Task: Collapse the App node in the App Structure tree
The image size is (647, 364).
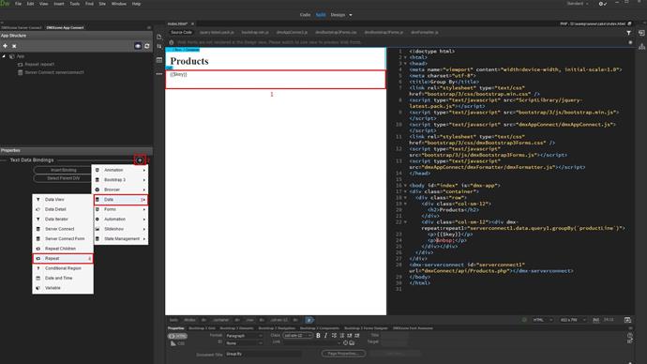Action: 4,56
